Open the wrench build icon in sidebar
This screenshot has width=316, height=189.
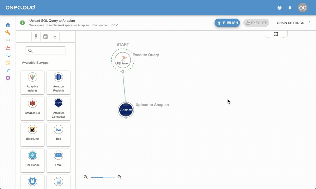coord(8,32)
